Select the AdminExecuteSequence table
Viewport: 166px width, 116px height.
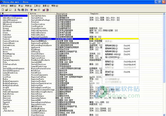(x=12, y=18)
